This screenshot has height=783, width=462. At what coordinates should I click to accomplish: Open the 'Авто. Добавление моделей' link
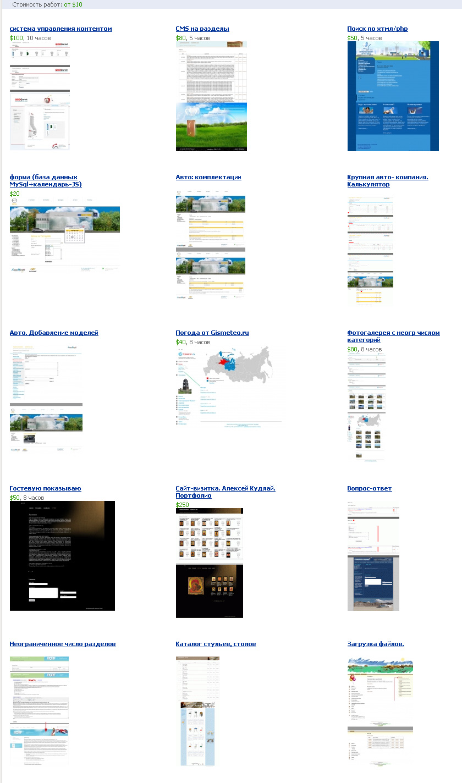[54, 333]
